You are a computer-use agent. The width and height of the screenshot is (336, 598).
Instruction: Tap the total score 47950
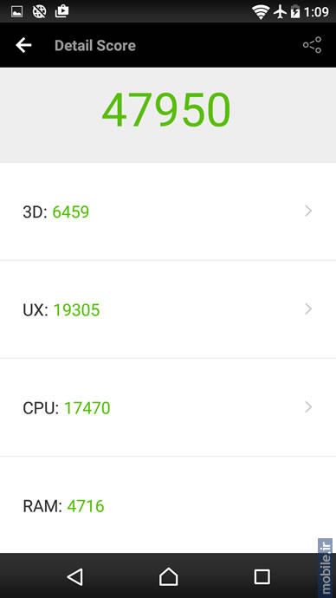click(166, 110)
